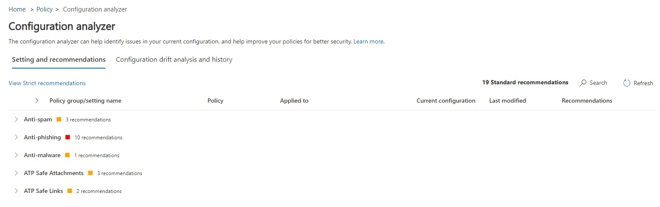Expand all groups using header chevron
The width and height of the screenshot is (660, 207).
(x=37, y=101)
